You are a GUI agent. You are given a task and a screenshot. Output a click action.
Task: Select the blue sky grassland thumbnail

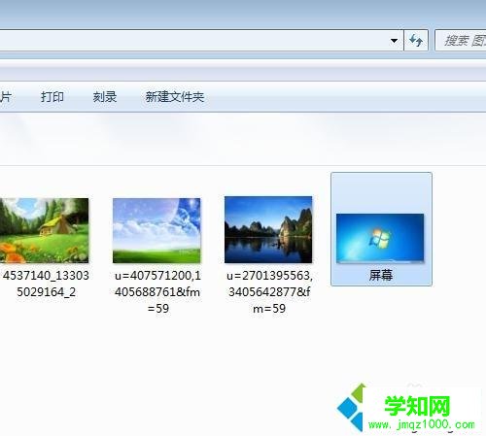156,230
